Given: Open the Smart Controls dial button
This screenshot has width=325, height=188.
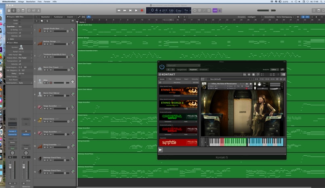Looking at the screenshot, I should point(29,10).
